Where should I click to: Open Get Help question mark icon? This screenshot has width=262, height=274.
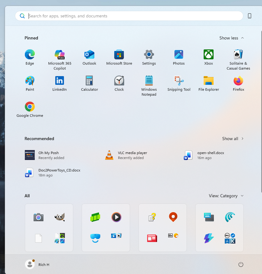click(152, 217)
